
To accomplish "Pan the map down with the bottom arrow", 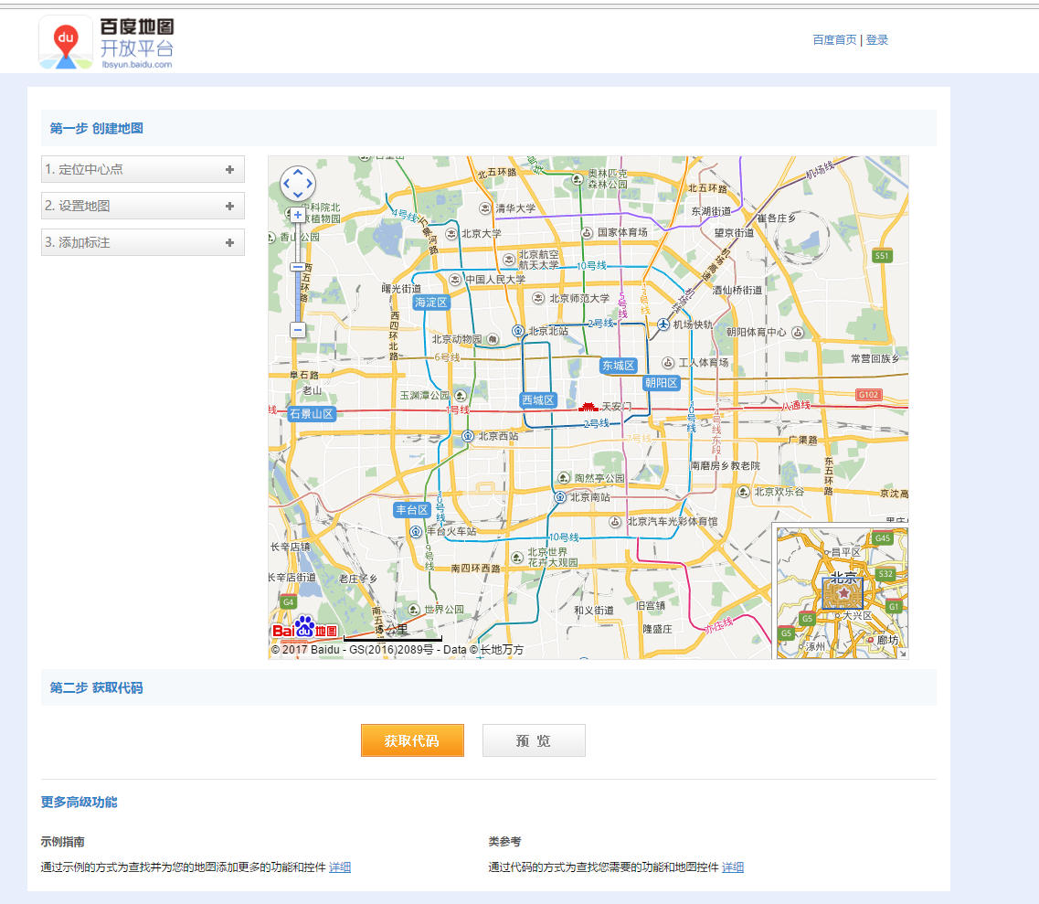I will 298,195.
